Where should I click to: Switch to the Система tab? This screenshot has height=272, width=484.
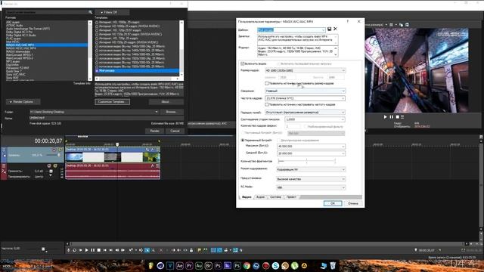click(x=275, y=196)
